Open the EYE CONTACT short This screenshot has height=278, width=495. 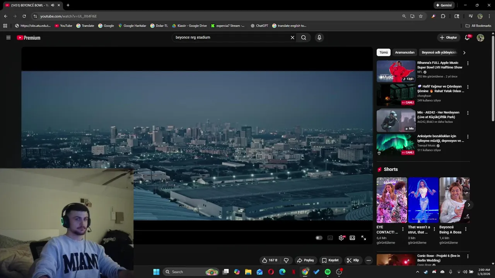pyautogui.click(x=392, y=200)
